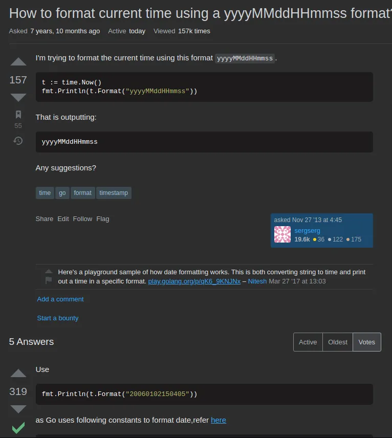Image resolution: width=392 pixels, height=438 pixels.
Task: Downvote the question about time format
Action: [18, 97]
